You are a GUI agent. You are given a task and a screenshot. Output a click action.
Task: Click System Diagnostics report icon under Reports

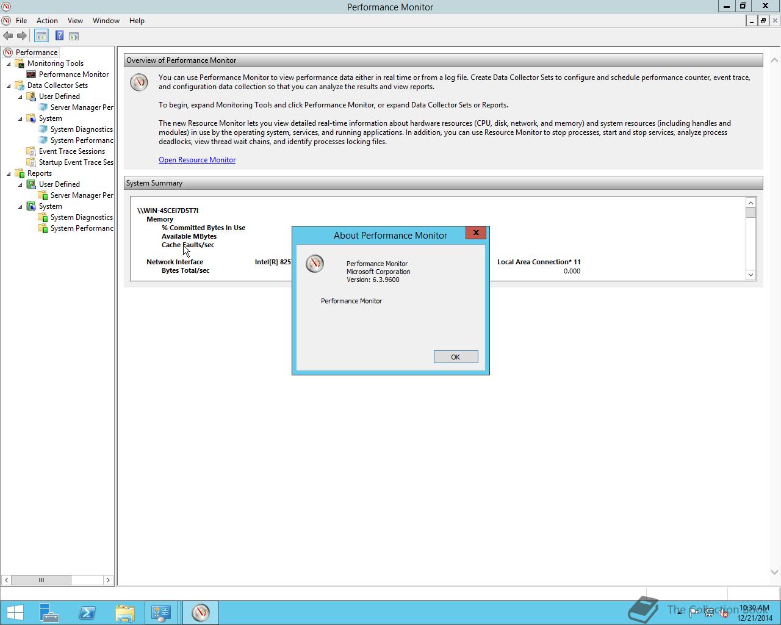[43, 217]
